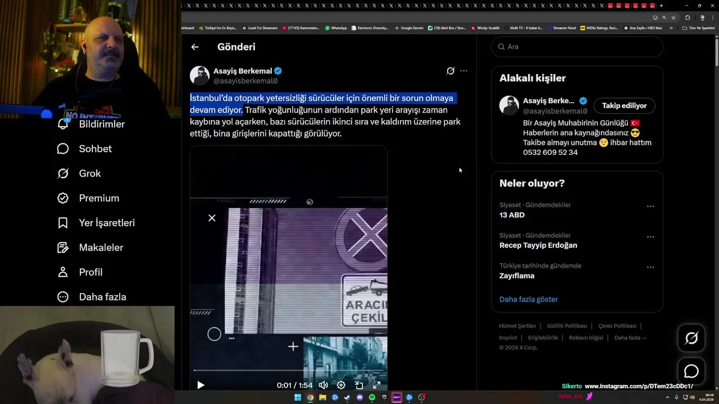Open the options menu beside the 13 ABD trend
Screen dimensions: 719x404
(x=650, y=206)
